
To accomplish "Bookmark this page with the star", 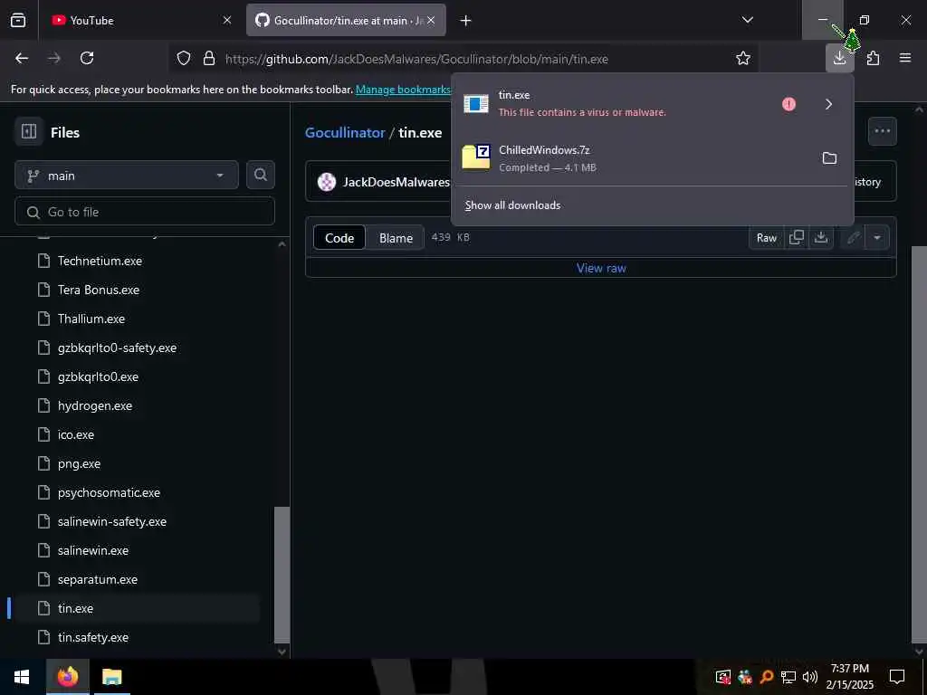I will click(x=743, y=58).
